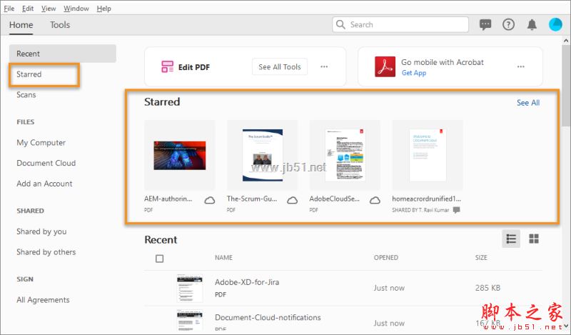Click the Go mobile with Acrobat title
Screen dimensions: 571x335
(x=443, y=62)
